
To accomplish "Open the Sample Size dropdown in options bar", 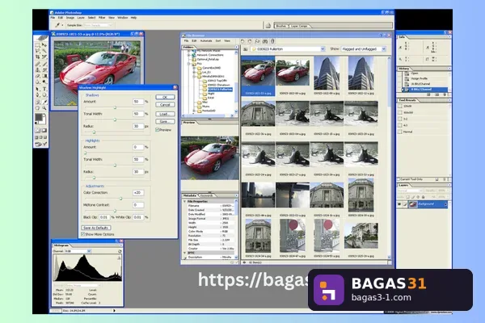I will coord(110,25).
